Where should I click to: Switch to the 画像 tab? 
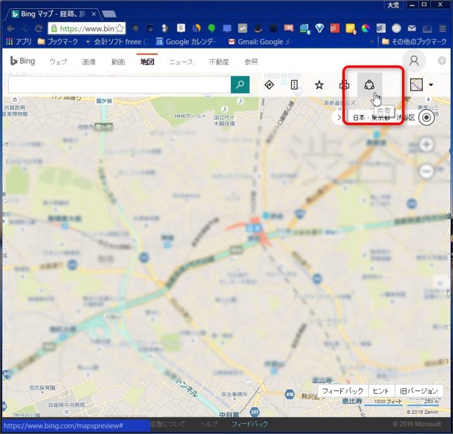tap(89, 62)
